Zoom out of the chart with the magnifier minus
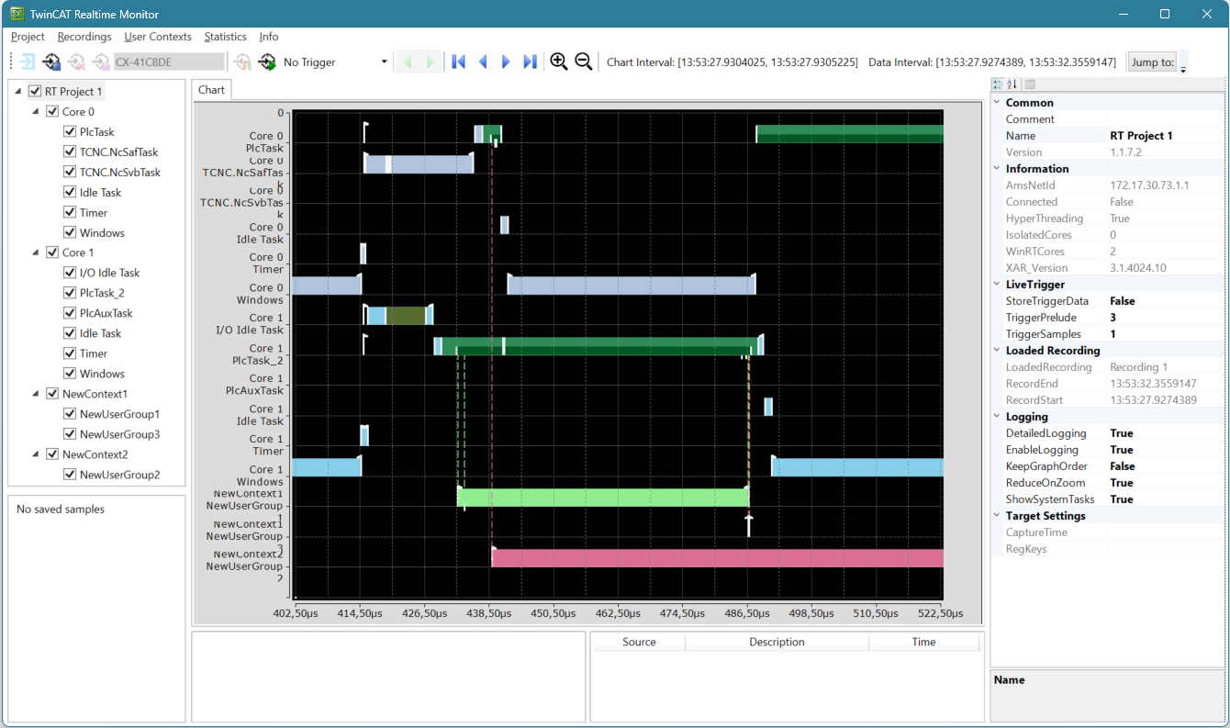This screenshot has width=1230, height=728. coord(583,62)
